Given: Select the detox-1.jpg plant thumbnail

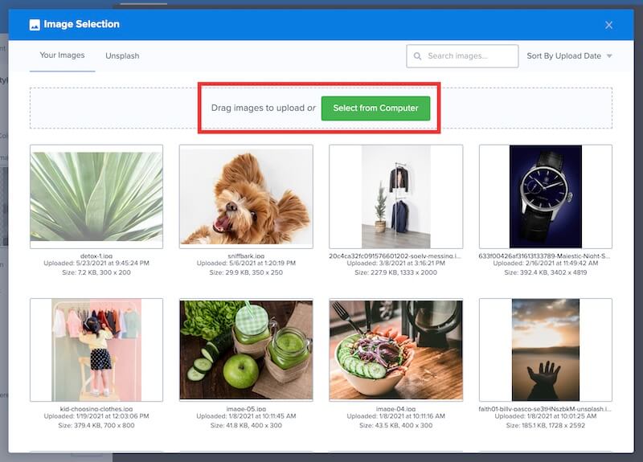Looking at the screenshot, I should pos(96,197).
